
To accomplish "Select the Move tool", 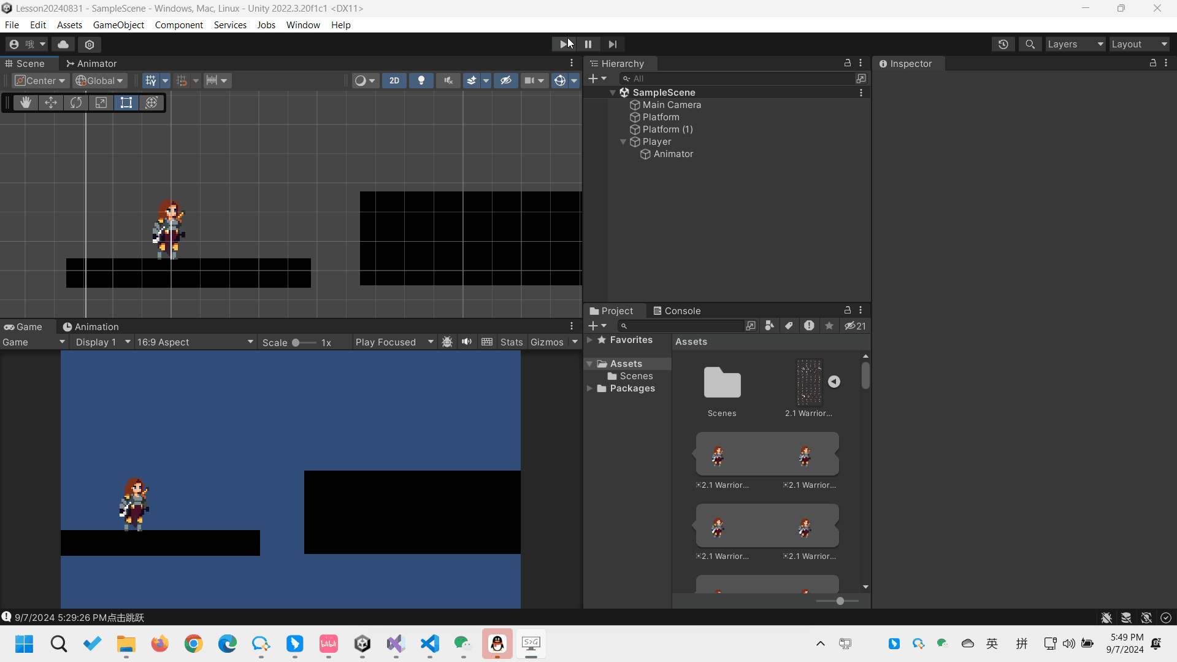I will (x=51, y=102).
